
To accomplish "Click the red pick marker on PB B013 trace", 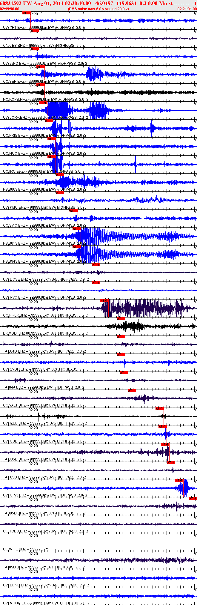I will [x=77, y=229].
